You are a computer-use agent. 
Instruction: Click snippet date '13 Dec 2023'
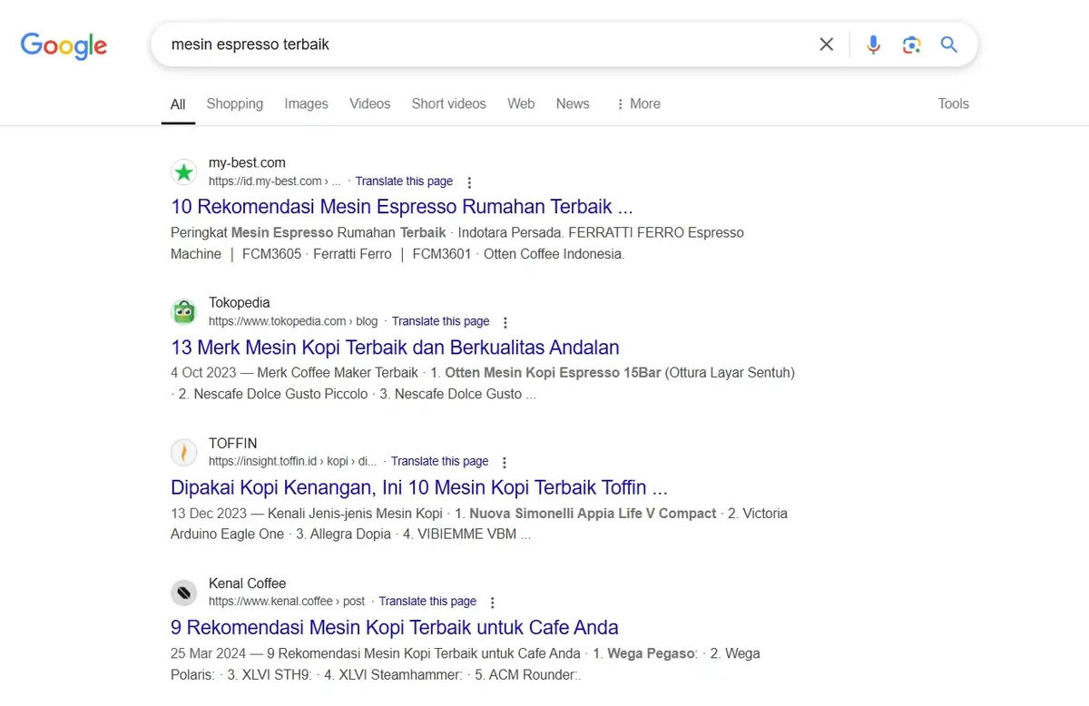tap(208, 514)
